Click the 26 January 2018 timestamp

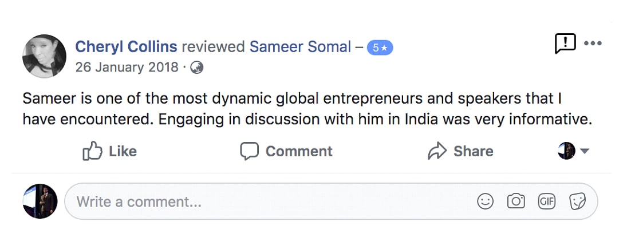click(x=127, y=68)
